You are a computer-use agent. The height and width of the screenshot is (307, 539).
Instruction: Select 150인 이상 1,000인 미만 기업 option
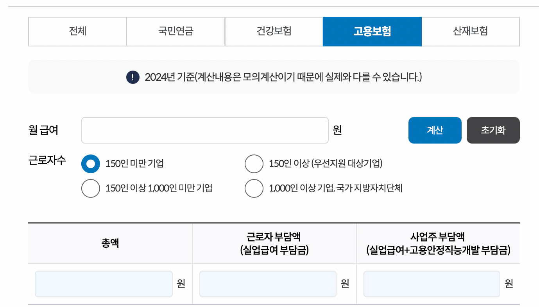click(x=91, y=188)
